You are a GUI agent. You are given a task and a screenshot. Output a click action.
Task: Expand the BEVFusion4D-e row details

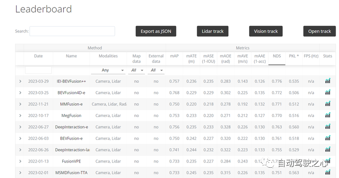20,93
